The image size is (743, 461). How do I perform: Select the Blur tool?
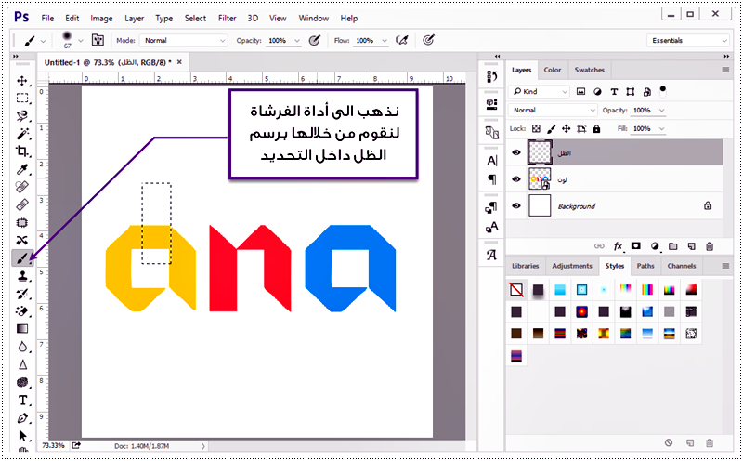pyautogui.click(x=22, y=347)
